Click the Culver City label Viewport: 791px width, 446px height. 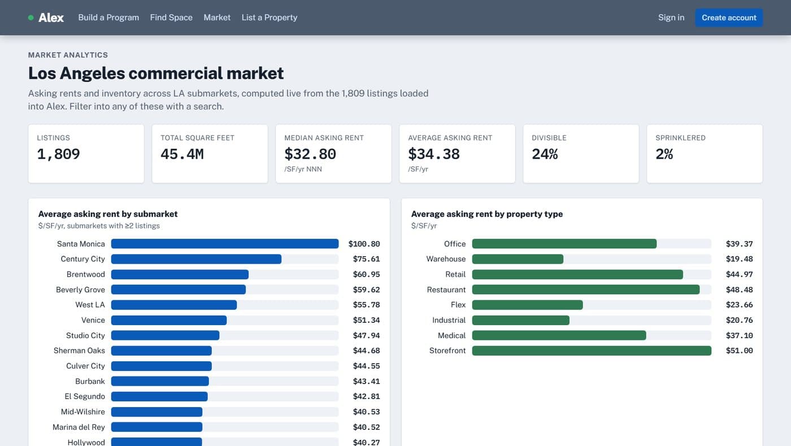coord(85,366)
